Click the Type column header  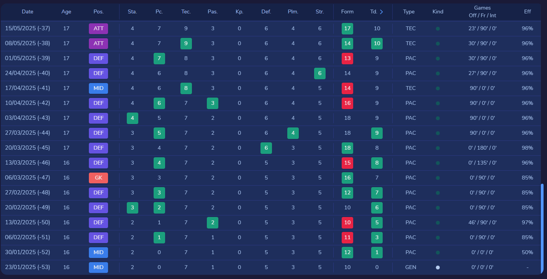(409, 12)
